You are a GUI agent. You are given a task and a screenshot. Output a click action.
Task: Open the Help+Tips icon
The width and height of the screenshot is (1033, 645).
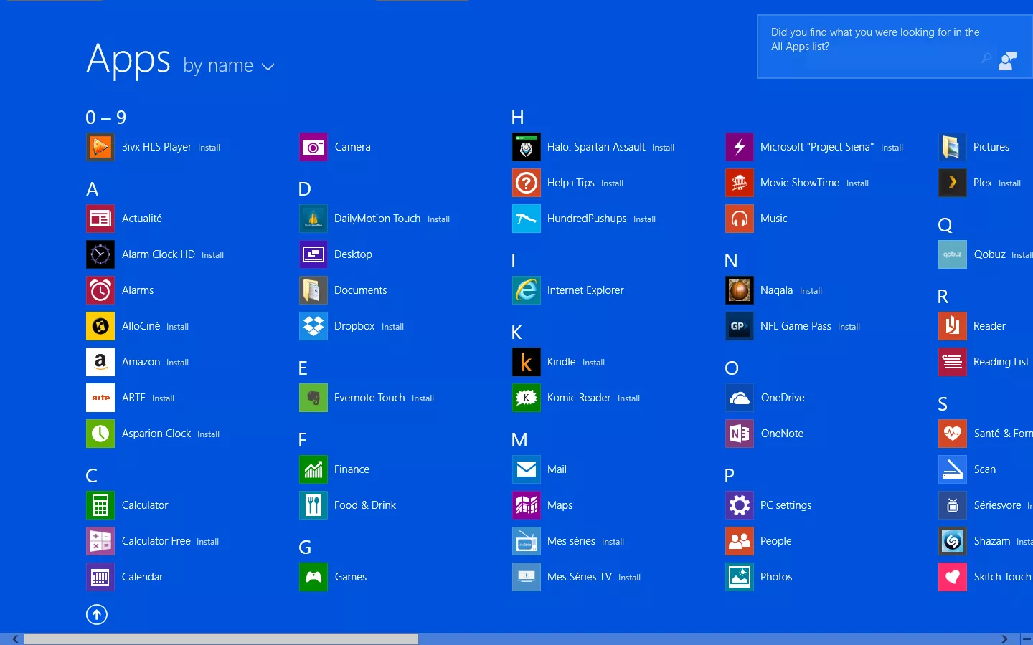pos(527,183)
